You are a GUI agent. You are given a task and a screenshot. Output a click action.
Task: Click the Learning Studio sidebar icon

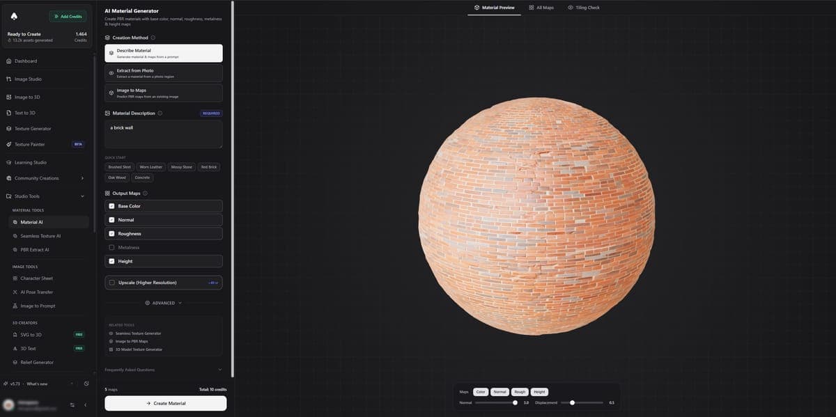point(8,162)
